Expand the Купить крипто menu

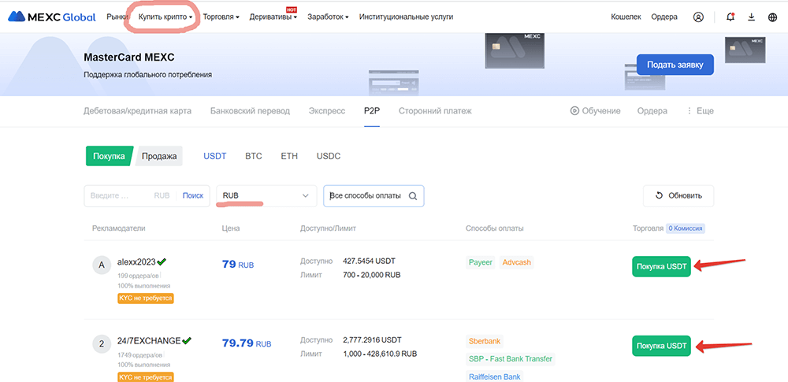(165, 17)
